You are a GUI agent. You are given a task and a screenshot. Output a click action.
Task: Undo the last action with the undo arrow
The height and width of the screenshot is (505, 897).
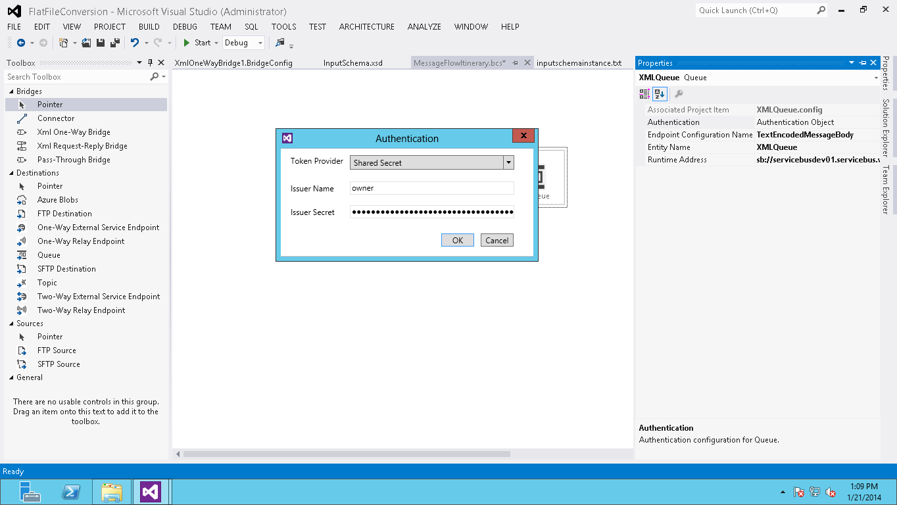tap(134, 43)
